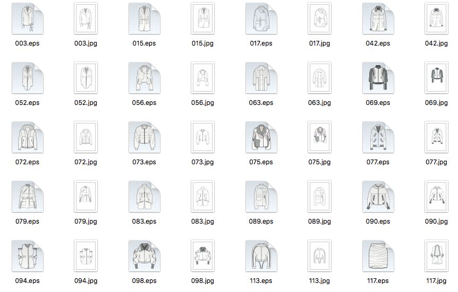The image size is (458, 292).
Task: Select the 090.eps file icon
Action: pos(378,197)
